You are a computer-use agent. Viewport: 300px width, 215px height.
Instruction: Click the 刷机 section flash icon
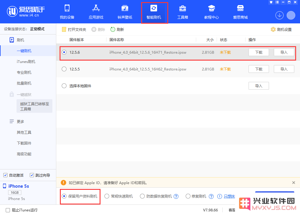tap(12, 40)
